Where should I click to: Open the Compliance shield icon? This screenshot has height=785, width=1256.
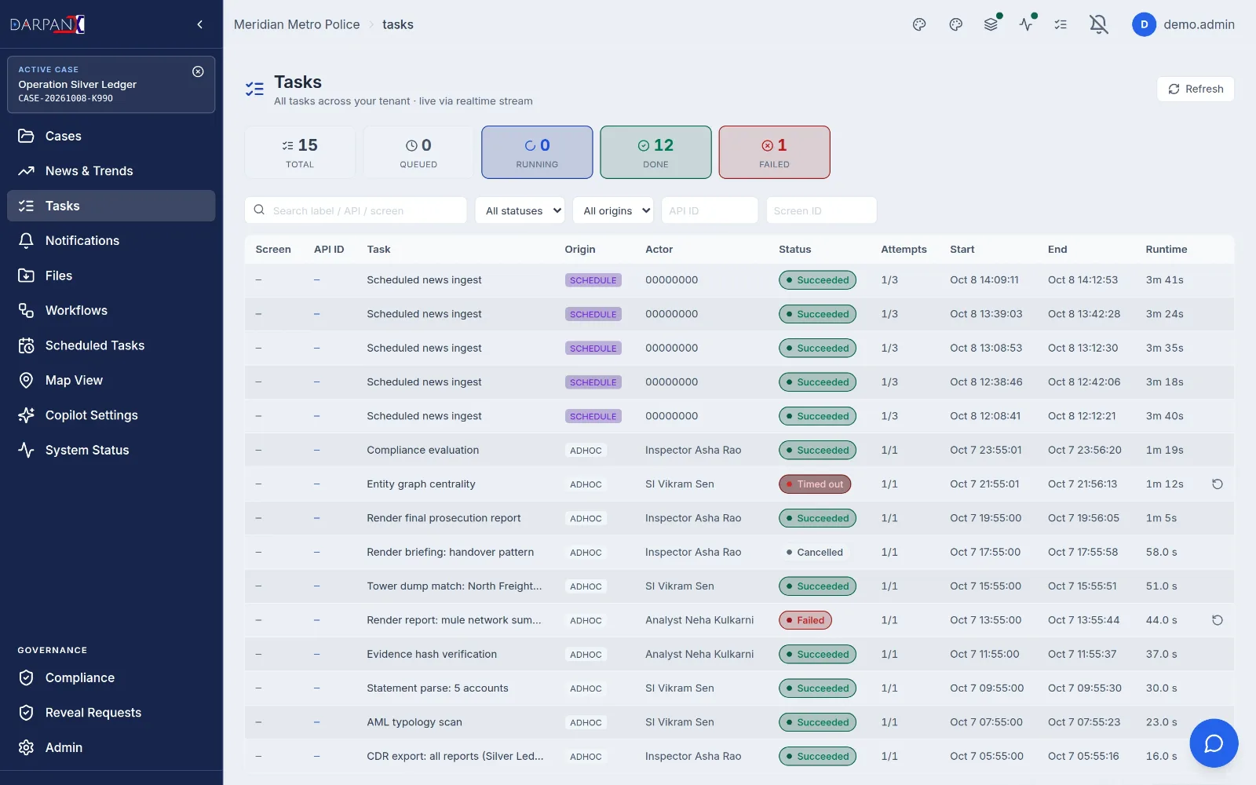coord(26,677)
